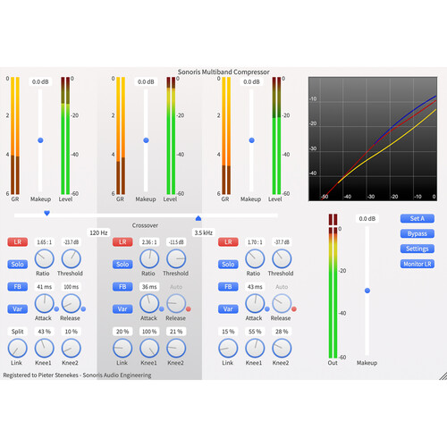Click the output makeup 0.0 dB field

[367, 218]
